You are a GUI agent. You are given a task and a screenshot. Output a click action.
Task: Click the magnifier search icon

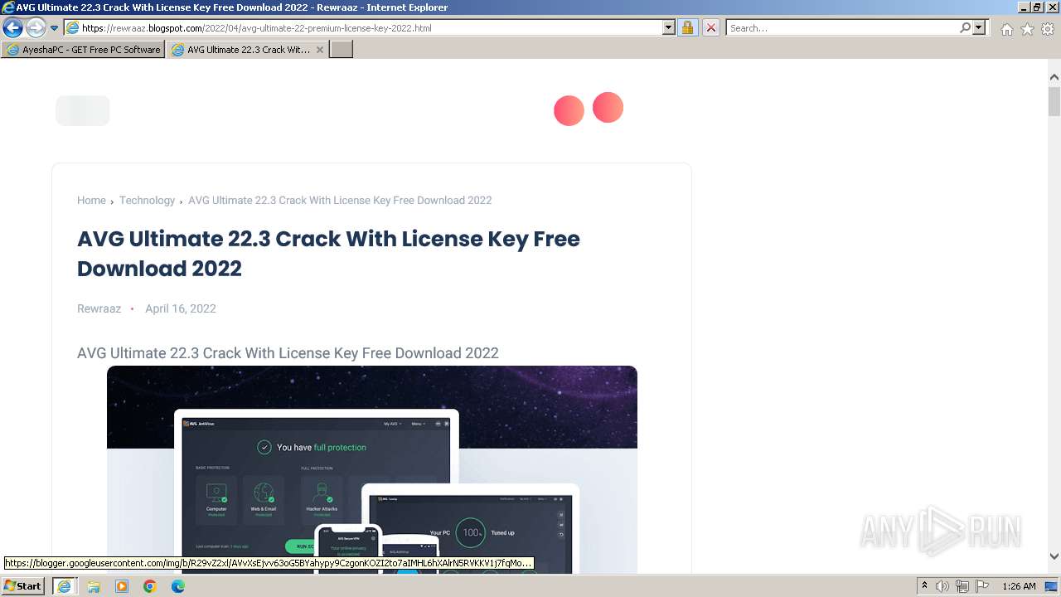[965, 28]
